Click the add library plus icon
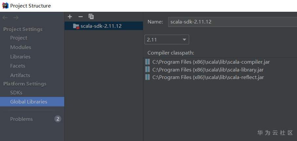The image size is (297, 141). (x=70, y=17)
